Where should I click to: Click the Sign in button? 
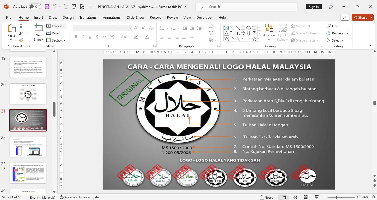314,7
